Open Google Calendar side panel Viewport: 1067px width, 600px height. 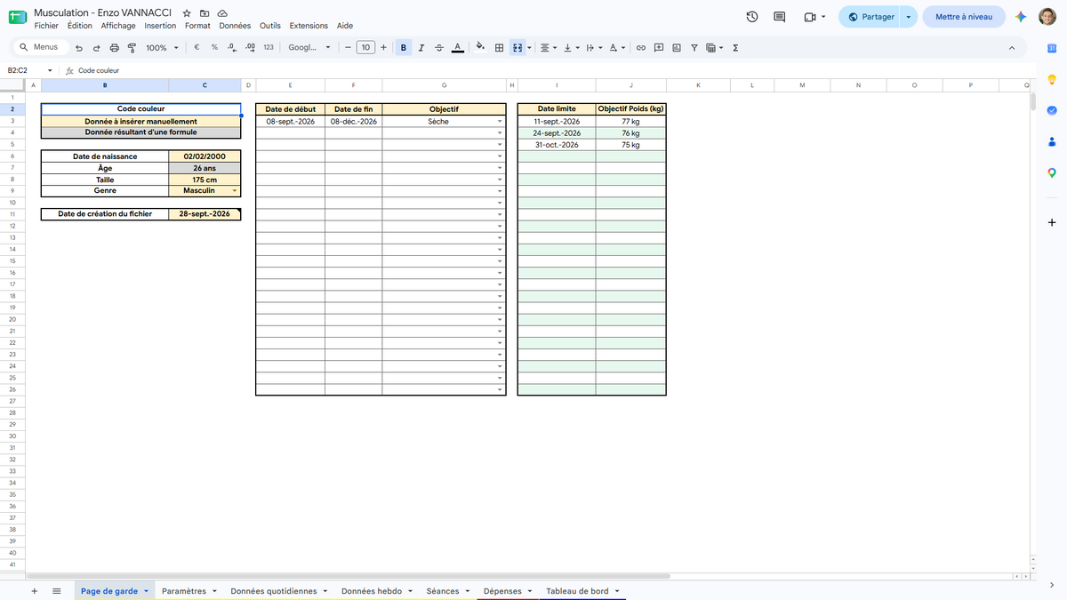click(x=1051, y=48)
